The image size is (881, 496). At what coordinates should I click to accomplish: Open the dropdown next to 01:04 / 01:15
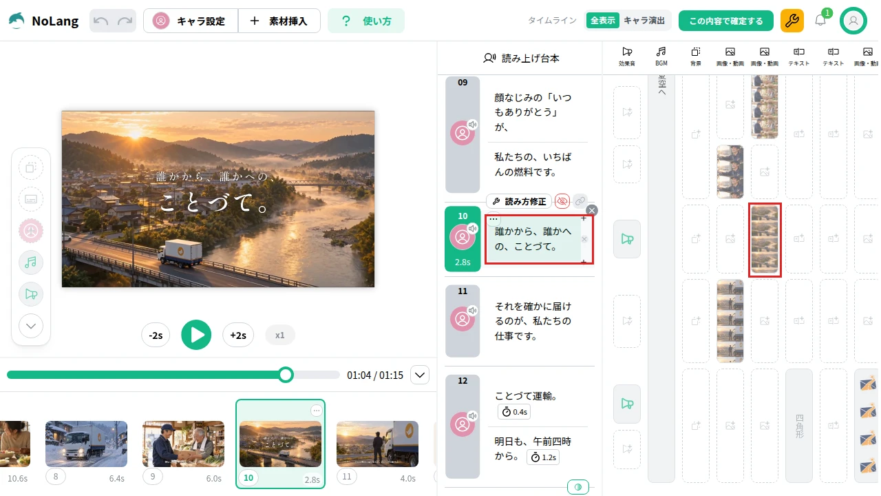(420, 375)
